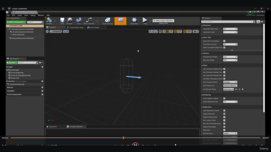Viewport: 271px width, 152px height.
Task: Collapse the Pawn section in Details
Action: click(202, 65)
